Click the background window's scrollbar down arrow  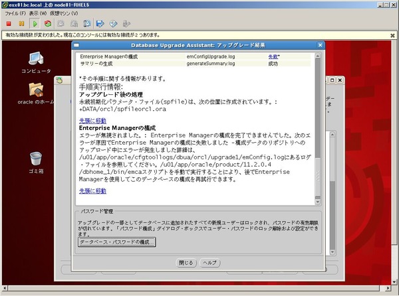pyautogui.click(x=332, y=252)
